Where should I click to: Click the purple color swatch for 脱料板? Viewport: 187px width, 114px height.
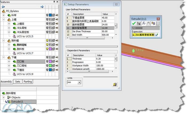pyautogui.click(x=50, y=49)
